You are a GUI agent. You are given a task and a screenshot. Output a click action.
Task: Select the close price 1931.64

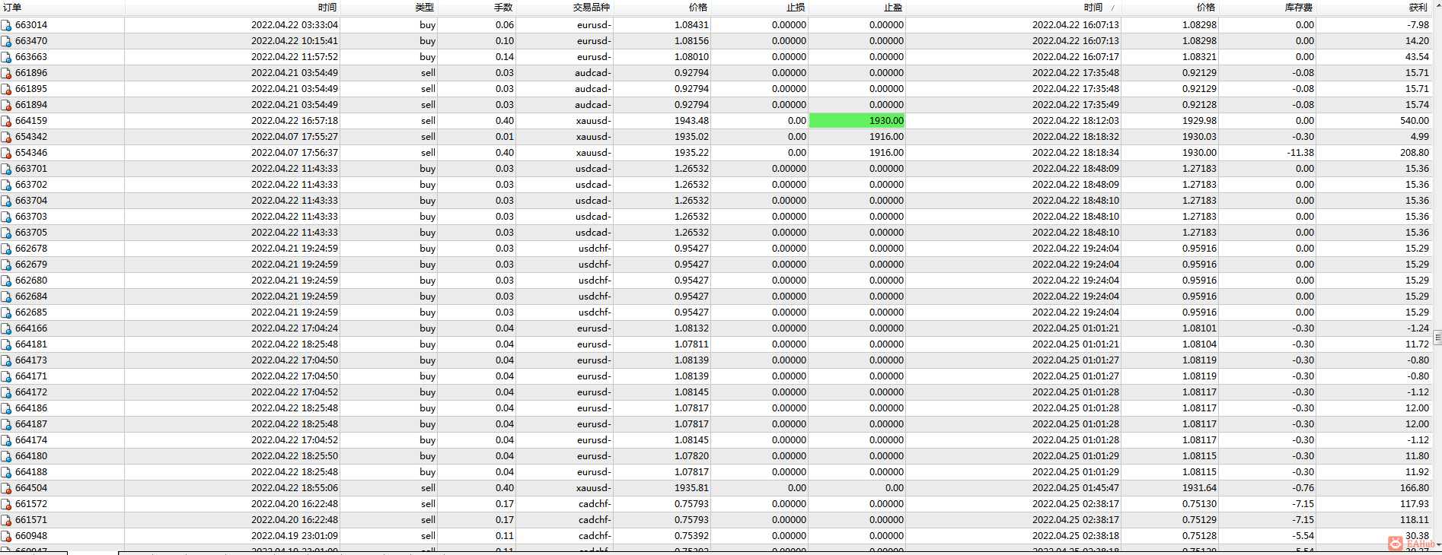[1199, 488]
